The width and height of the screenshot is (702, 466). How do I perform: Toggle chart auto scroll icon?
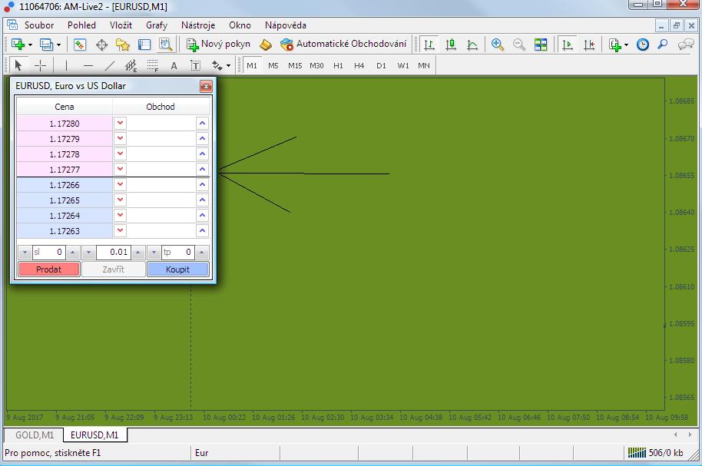[568, 45]
